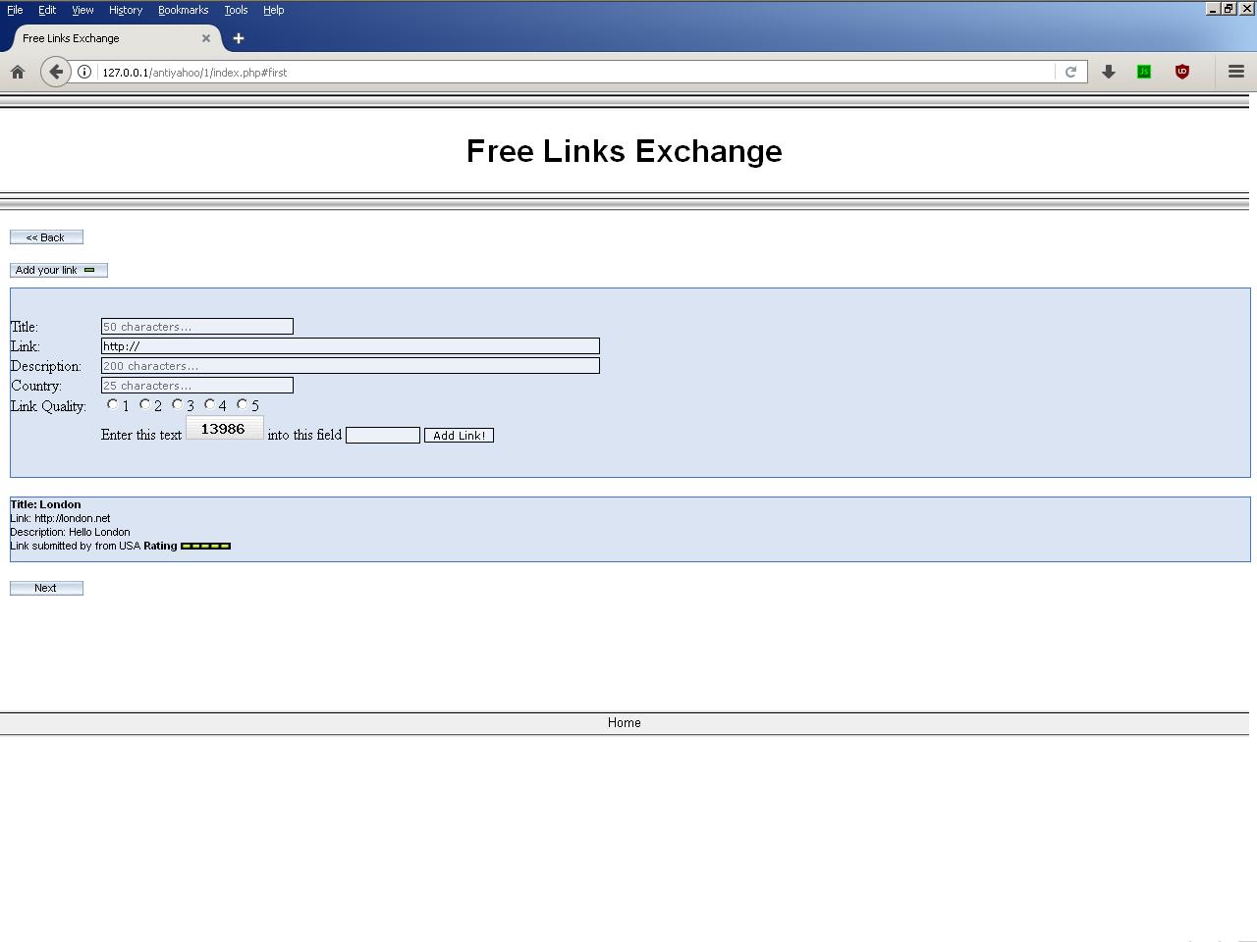Focus the Title input field

[196, 327]
